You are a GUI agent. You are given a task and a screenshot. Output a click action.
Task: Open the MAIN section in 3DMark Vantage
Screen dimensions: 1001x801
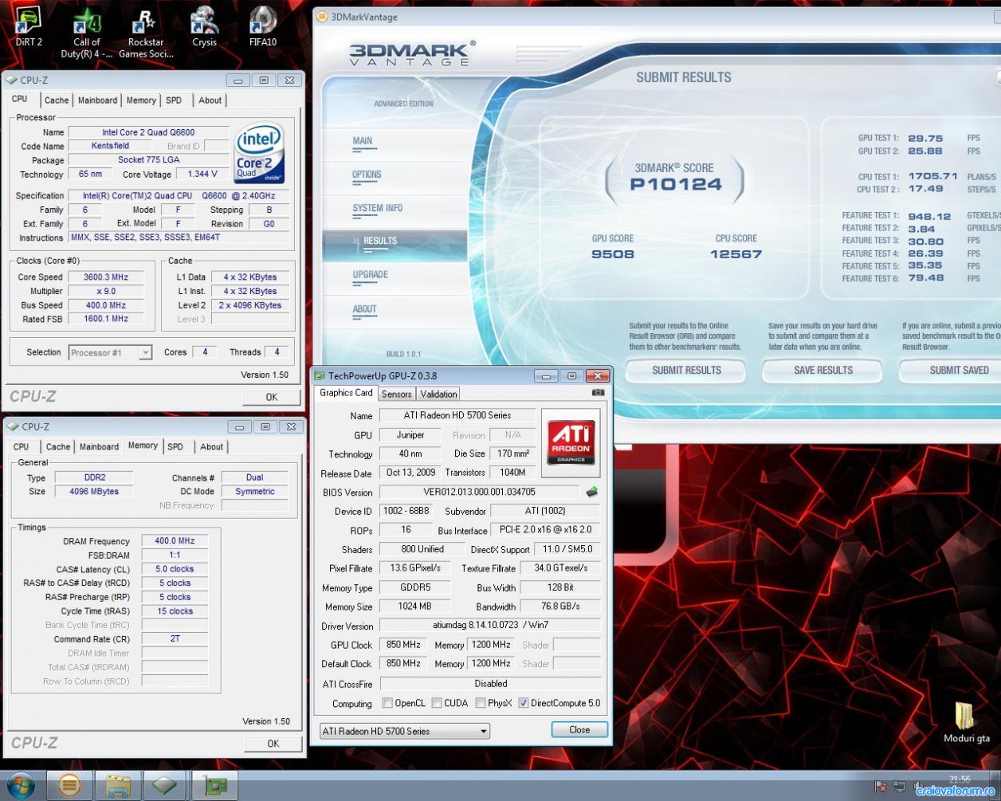click(363, 141)
